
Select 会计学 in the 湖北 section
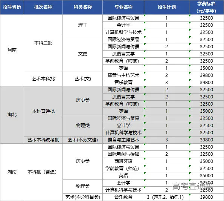click(123, 126)
